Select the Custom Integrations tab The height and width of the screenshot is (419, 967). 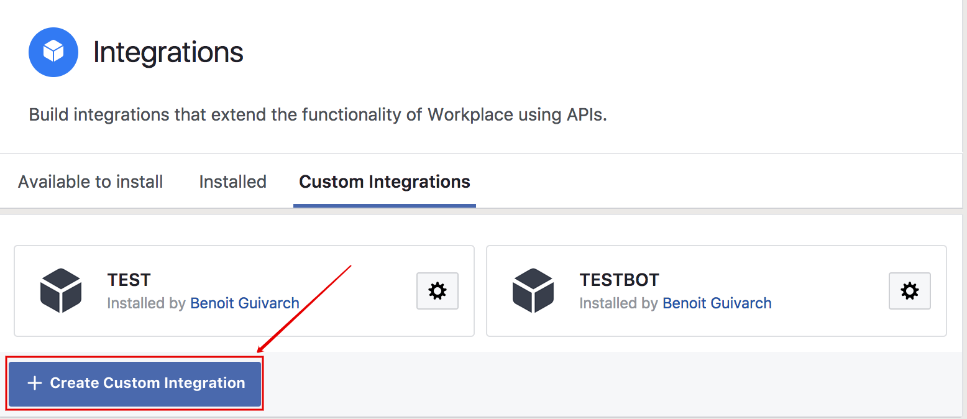click(x=385, y=182)
